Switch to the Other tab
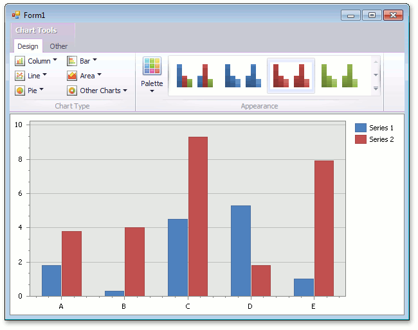The height and width of the screenshot is (330, 418). pyautogui.click(x=59, y=46)
